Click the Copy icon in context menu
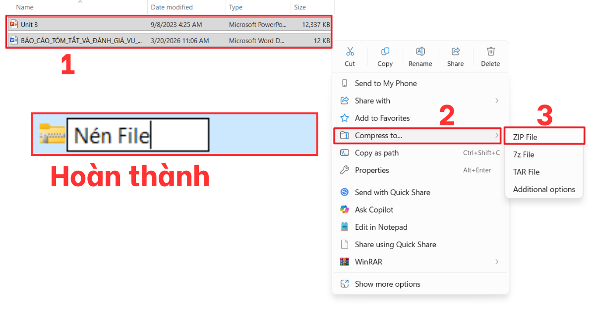595x312 pixels. tap(385, 52)
